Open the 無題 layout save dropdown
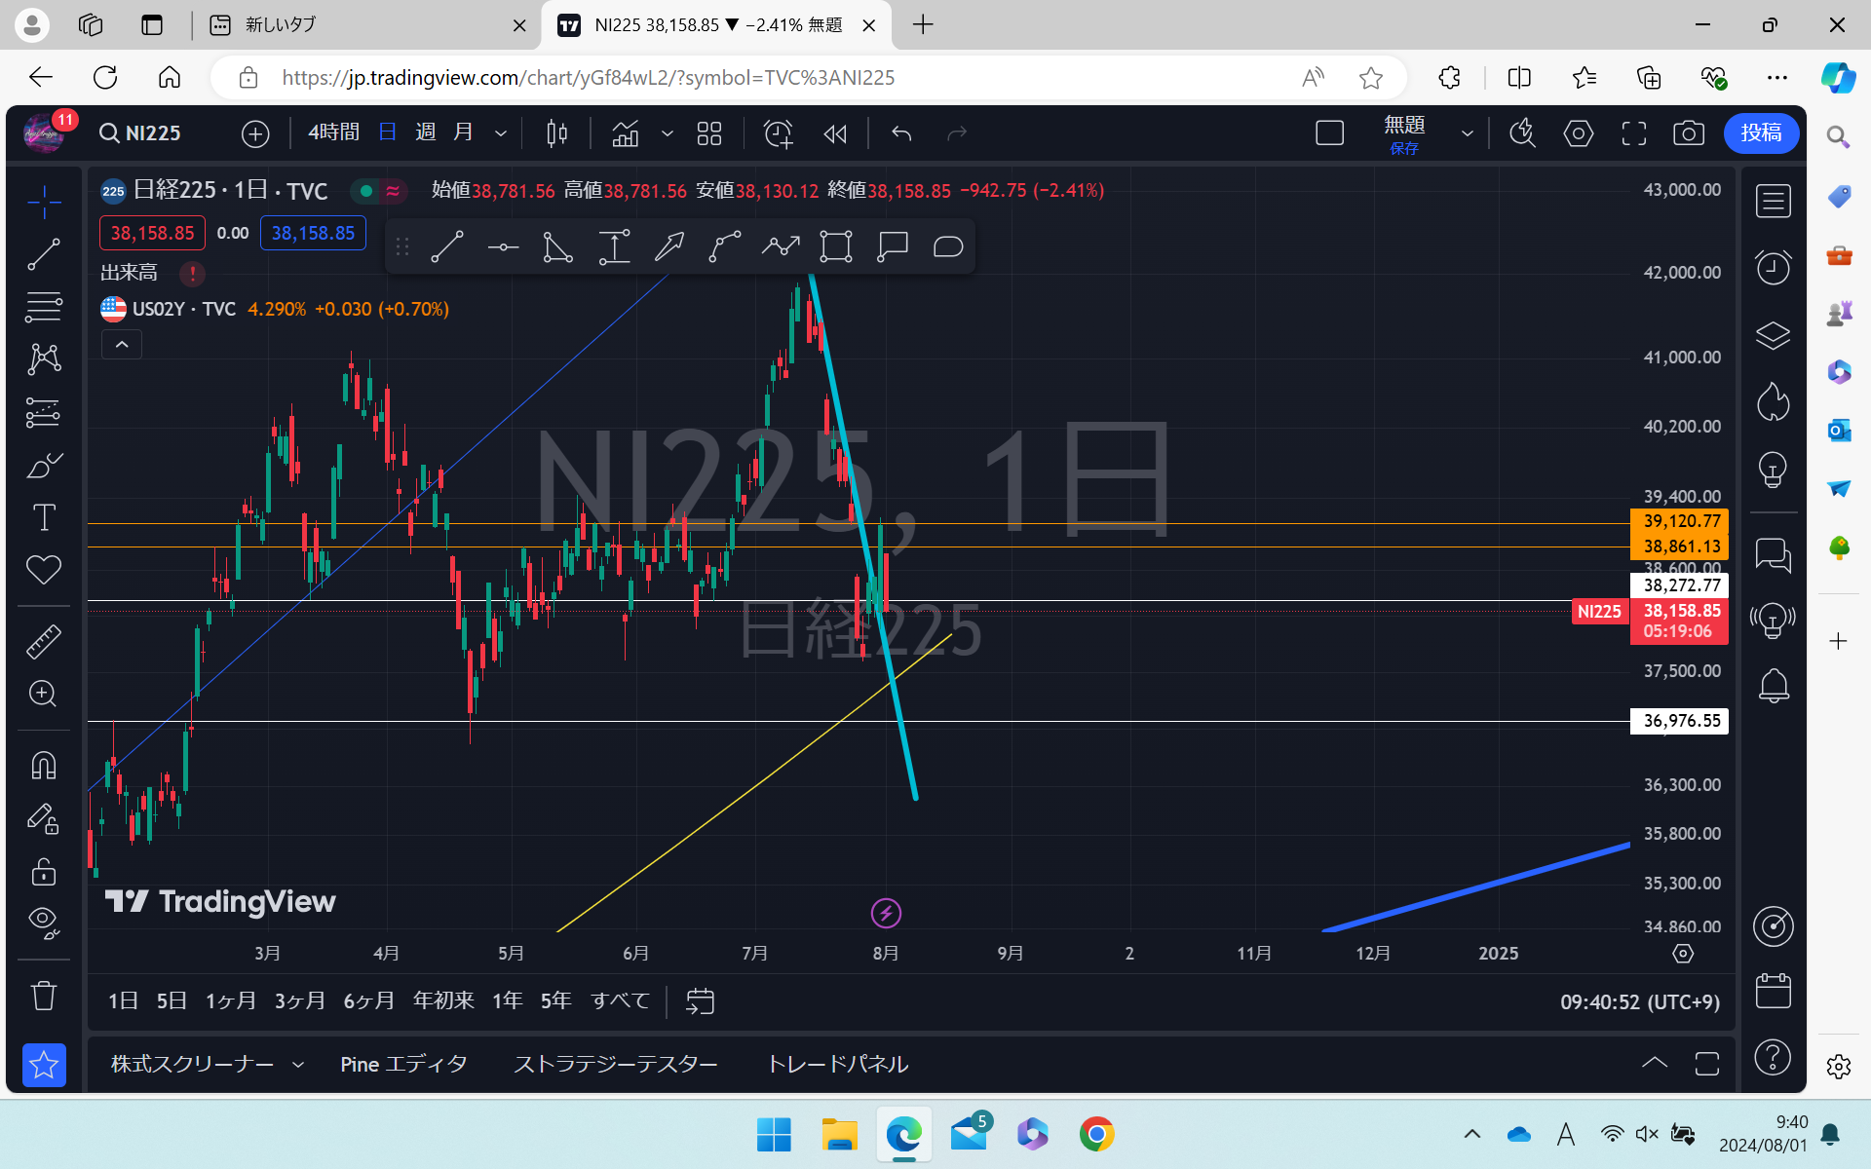This screenshot has width=1871, height=1169. [x=1469, y=133]
